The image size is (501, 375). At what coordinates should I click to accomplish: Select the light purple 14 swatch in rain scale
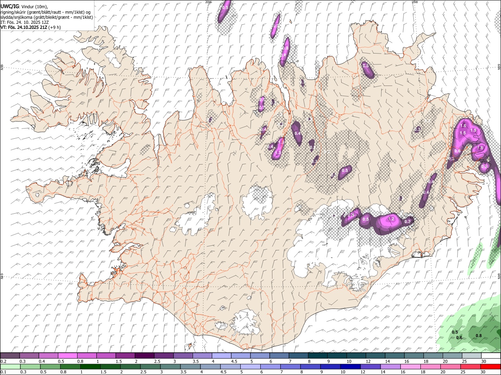pyautogui.click(x=391, y=366)
